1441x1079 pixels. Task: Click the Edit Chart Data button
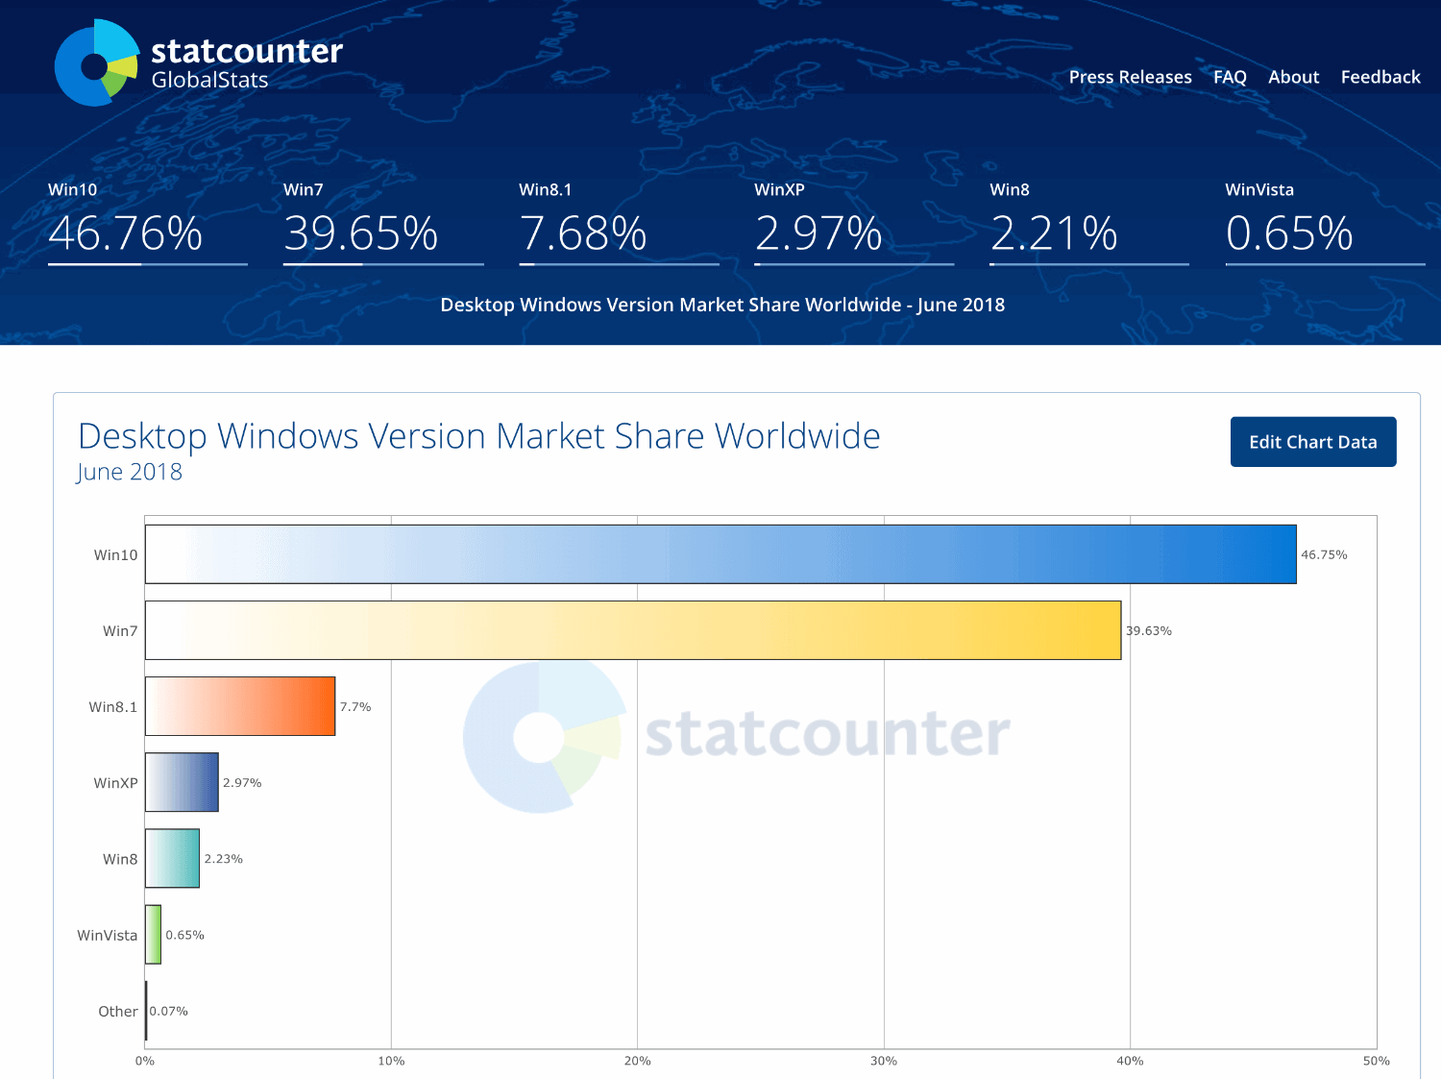tap(1312, 442)
